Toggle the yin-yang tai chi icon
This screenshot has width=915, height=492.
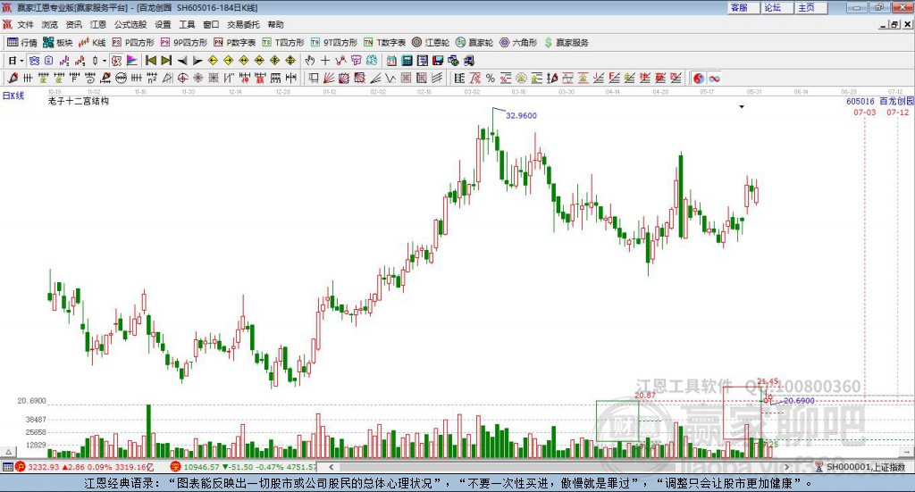(x=699, y=78)
